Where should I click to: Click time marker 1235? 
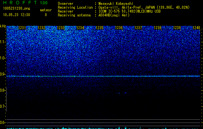pyautogui.click(x=99, y=28)
